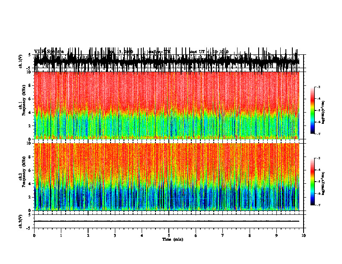This screenshot has width=342, height=264.
Task: Click the '-5' label on ch.2 color scale
Action: click(319, 182)
